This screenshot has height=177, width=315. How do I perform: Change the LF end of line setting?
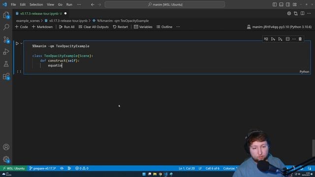tap(200, 168)
